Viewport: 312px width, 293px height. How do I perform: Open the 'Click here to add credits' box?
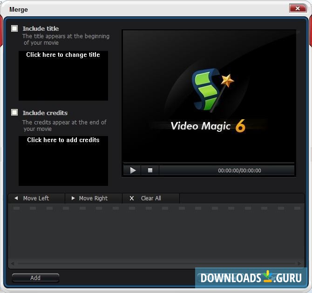63,161
